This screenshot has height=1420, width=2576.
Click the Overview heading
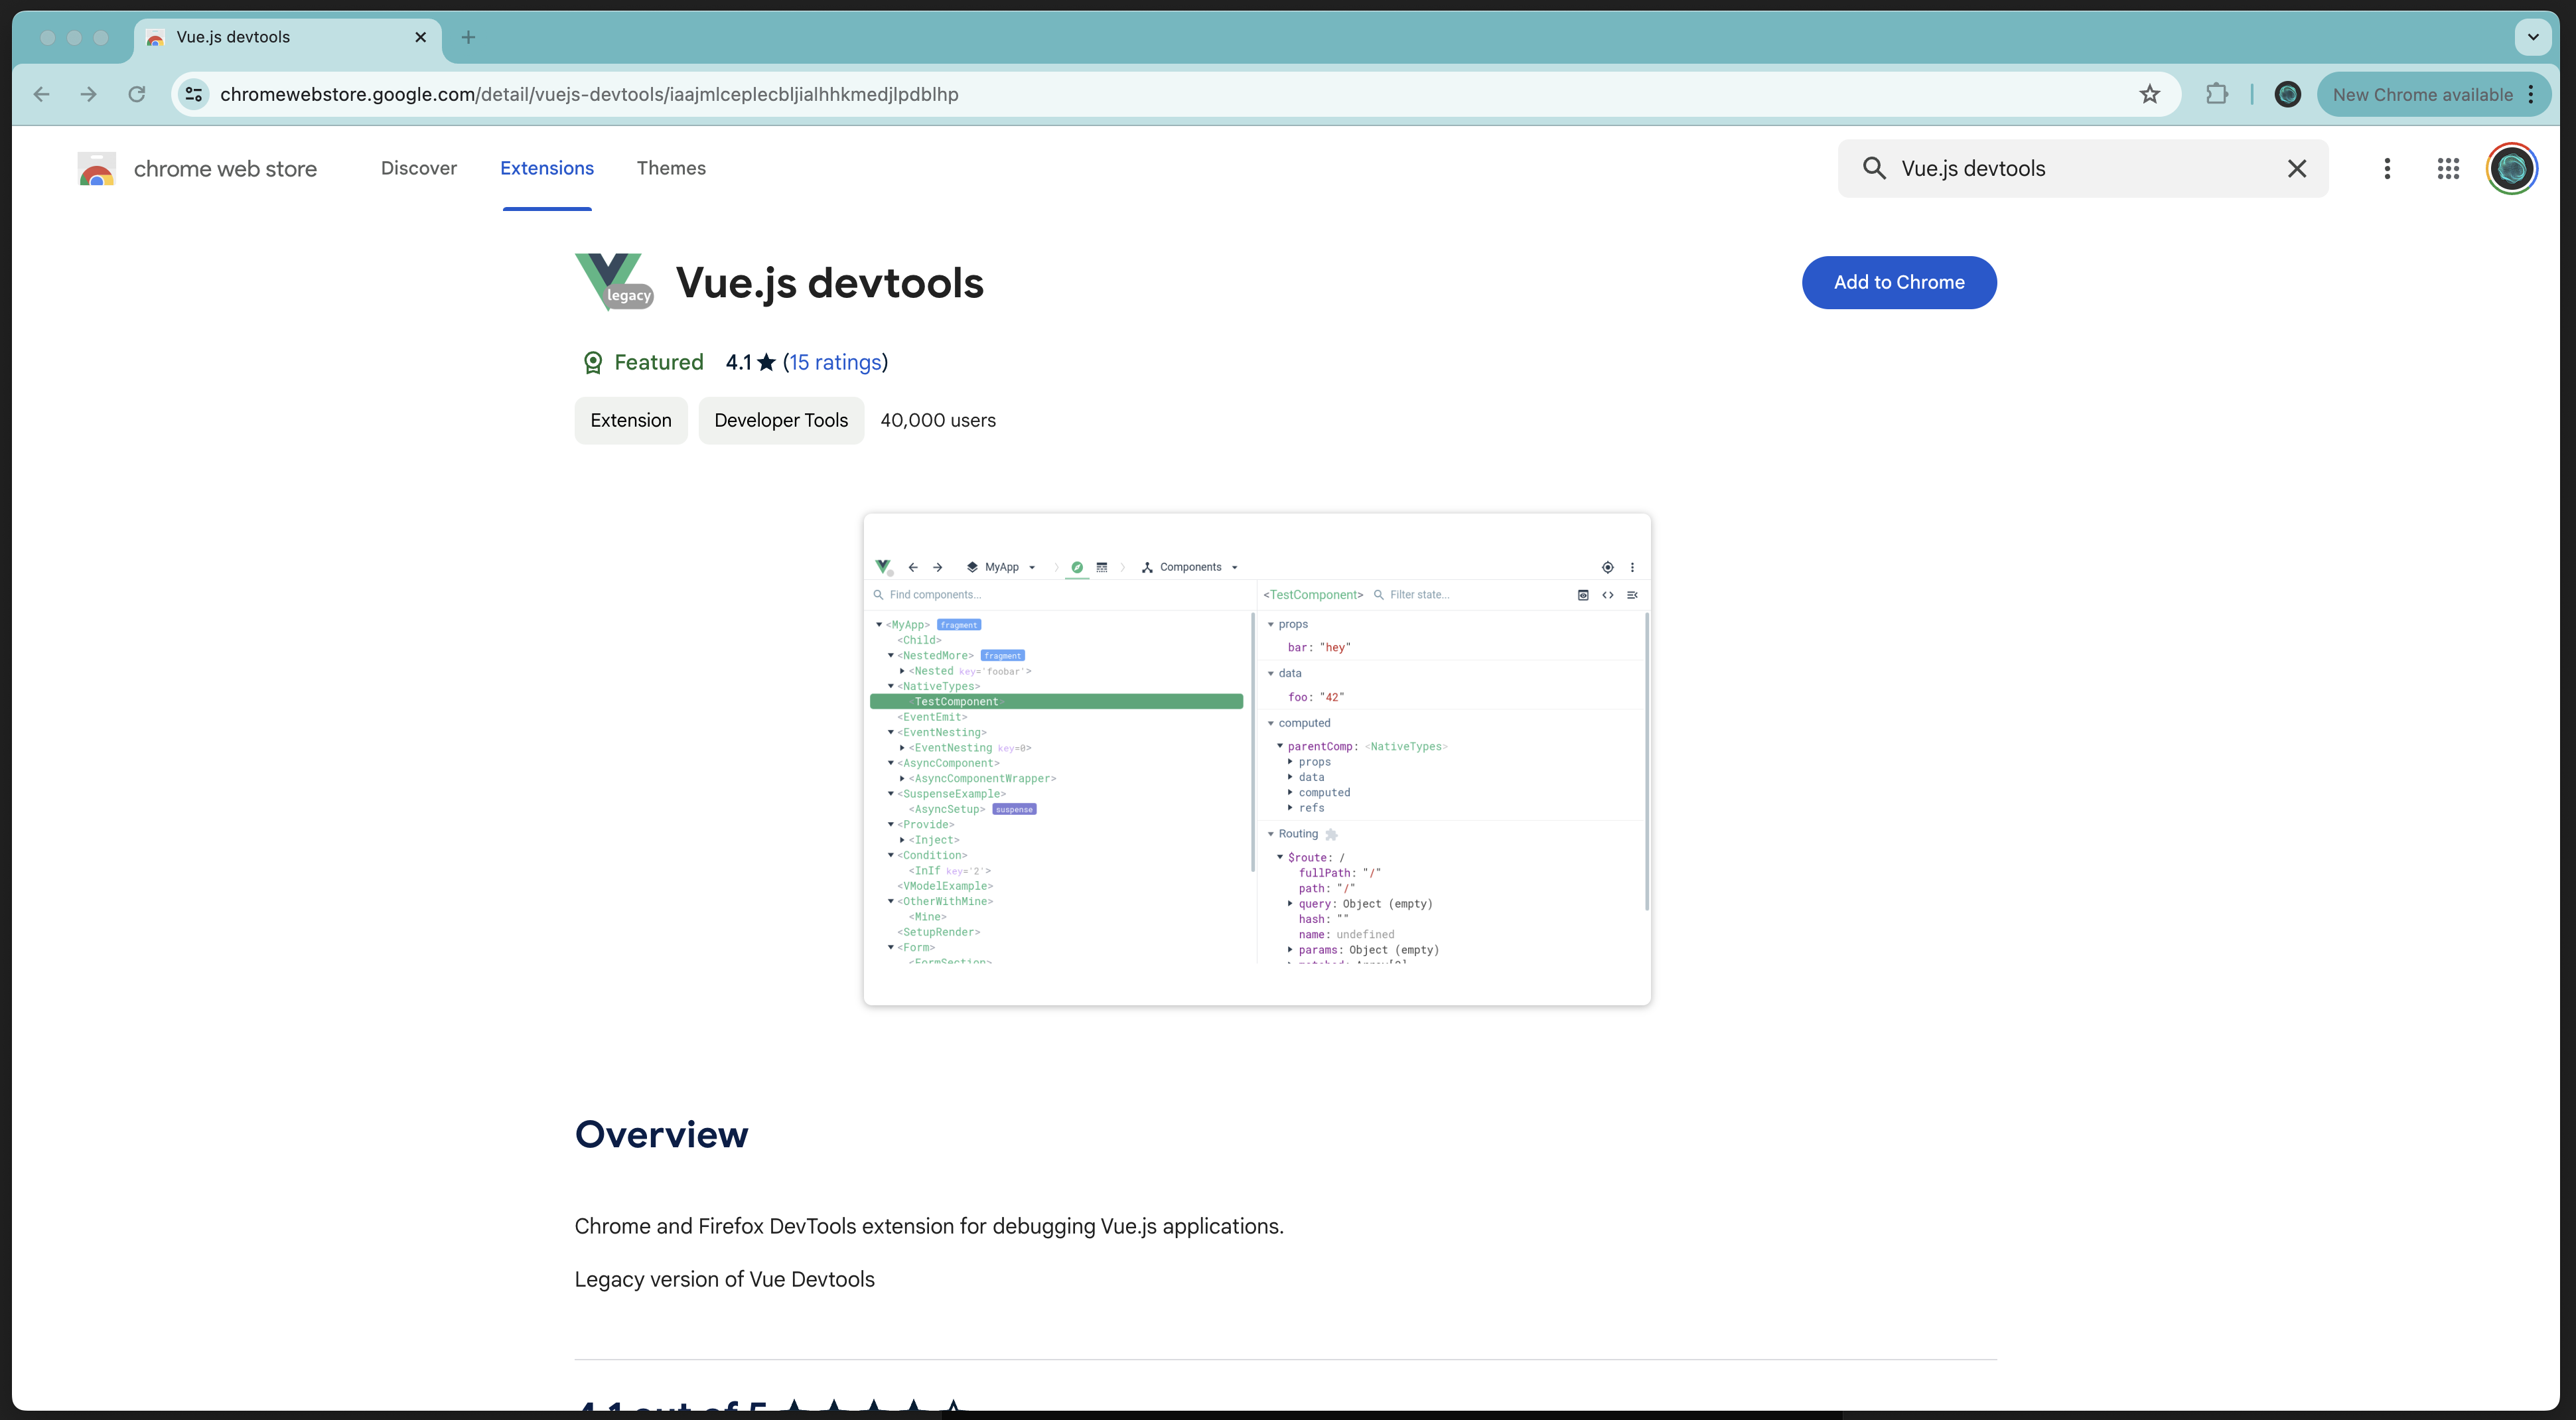click(x=661, y=1134)
